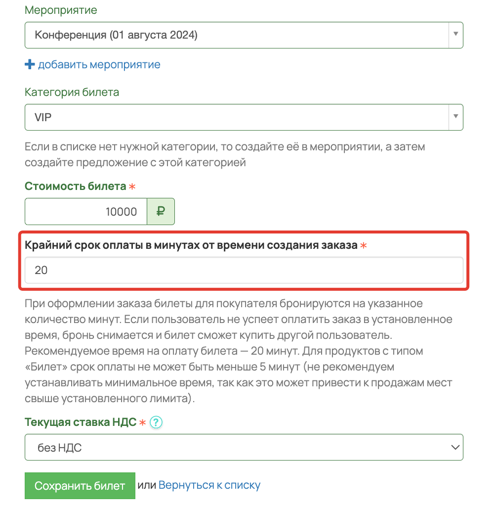Screen dimensions: 496x510
Task: Click the Категория билета label
Action: coord(72,93)
